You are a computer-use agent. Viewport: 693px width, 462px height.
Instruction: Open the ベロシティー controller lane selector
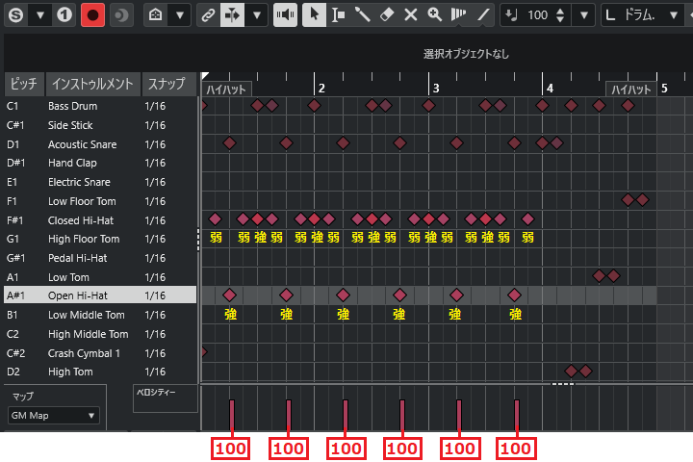[x=165, y=398]
